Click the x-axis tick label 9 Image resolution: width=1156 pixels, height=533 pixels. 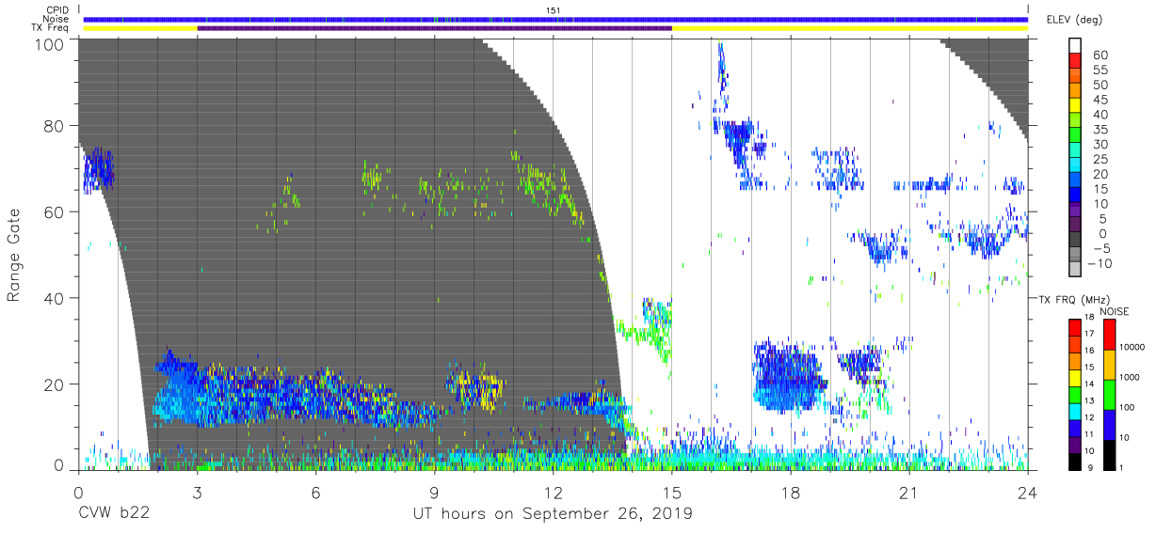click(434, 493)
